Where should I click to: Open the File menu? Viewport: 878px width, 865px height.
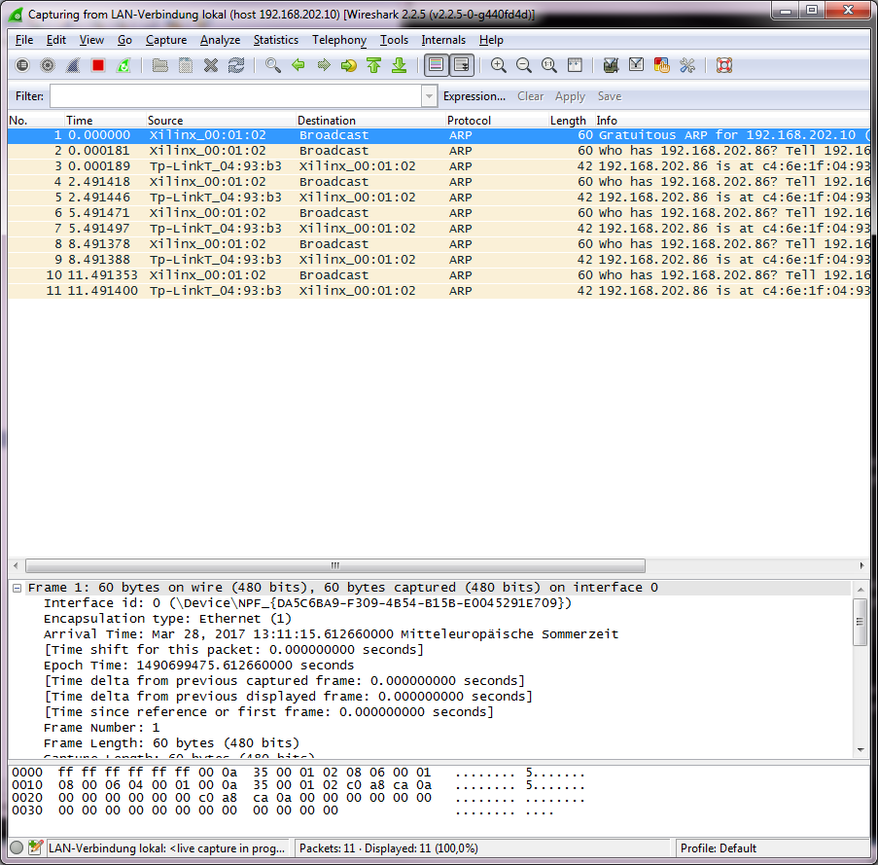click(24, 40)
